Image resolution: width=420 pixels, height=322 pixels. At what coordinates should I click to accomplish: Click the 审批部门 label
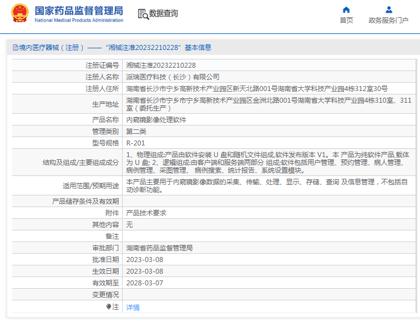(x=105, y=248)
